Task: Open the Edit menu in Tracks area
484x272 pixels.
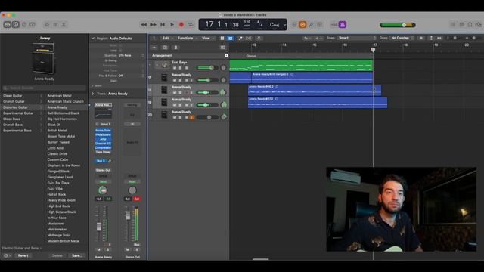Action: [167, 39]
